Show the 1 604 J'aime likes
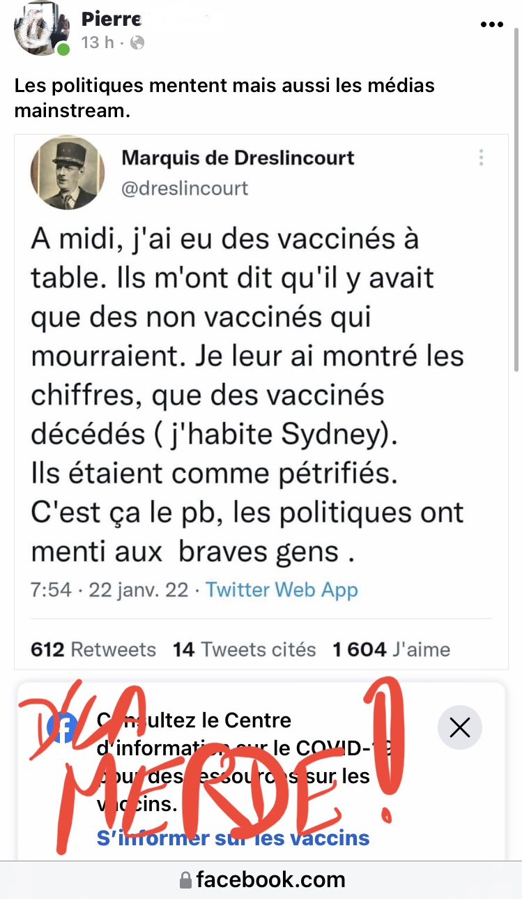 tap(391, 650)
